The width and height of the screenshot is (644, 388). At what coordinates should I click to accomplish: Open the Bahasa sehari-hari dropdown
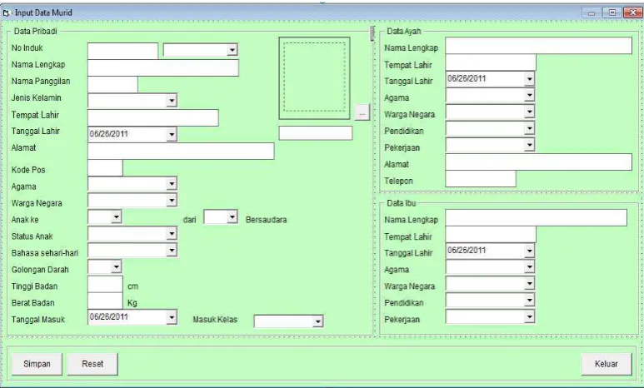point(172,250)
